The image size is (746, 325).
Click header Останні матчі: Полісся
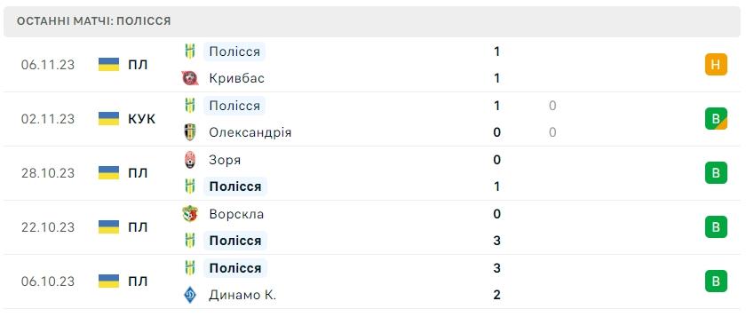(94, 21)
